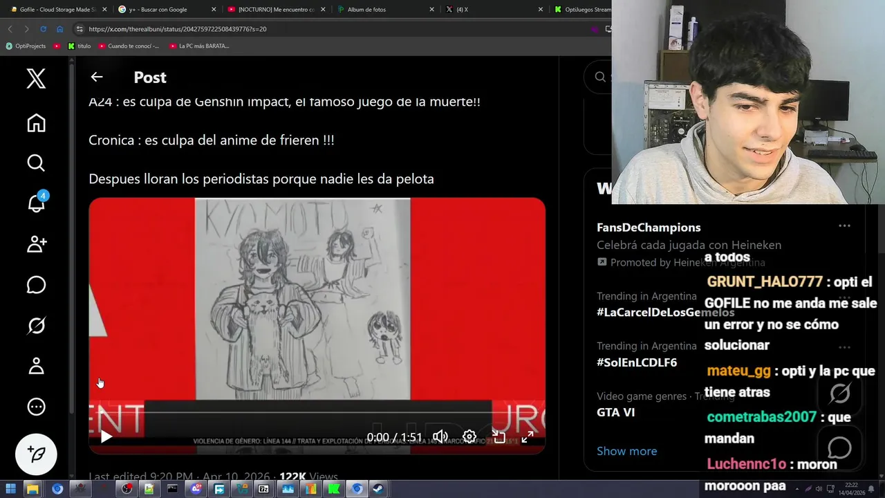Switch to the Buscar con Google tab
This screenshot has height=498, width=885.
point(166,10)
